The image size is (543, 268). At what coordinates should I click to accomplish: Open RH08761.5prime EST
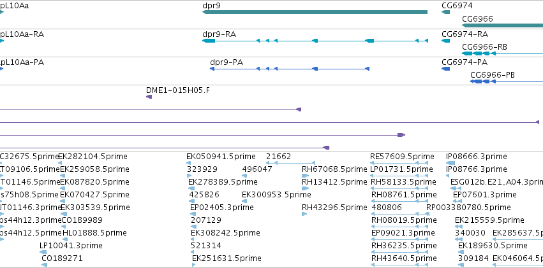pyautogui.click(x=404, y=194)
